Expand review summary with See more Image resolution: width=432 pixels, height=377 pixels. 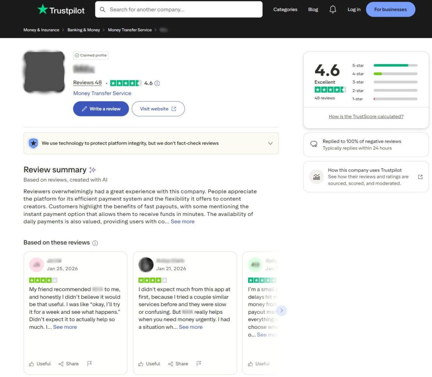coord(183,221)
